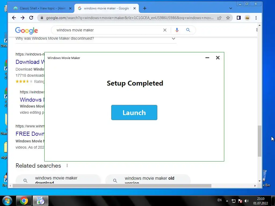Open the Chrome three-dot menu
Image resolution: width=275 pixels, height=206 pixels.
[x=256, y=18]
